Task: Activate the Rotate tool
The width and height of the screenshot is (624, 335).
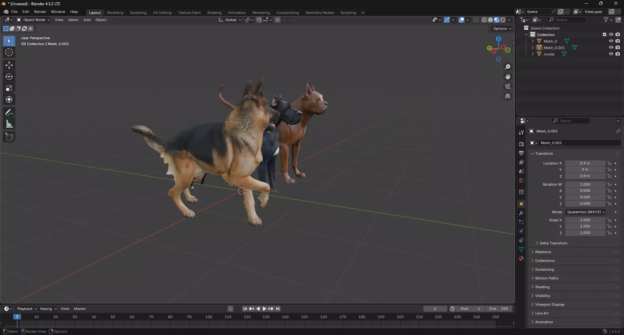Action: coord(9,77)
